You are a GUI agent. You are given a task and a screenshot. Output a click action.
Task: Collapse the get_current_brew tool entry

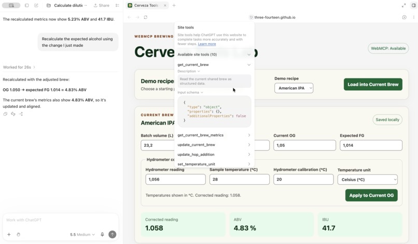tap(214, 64)
